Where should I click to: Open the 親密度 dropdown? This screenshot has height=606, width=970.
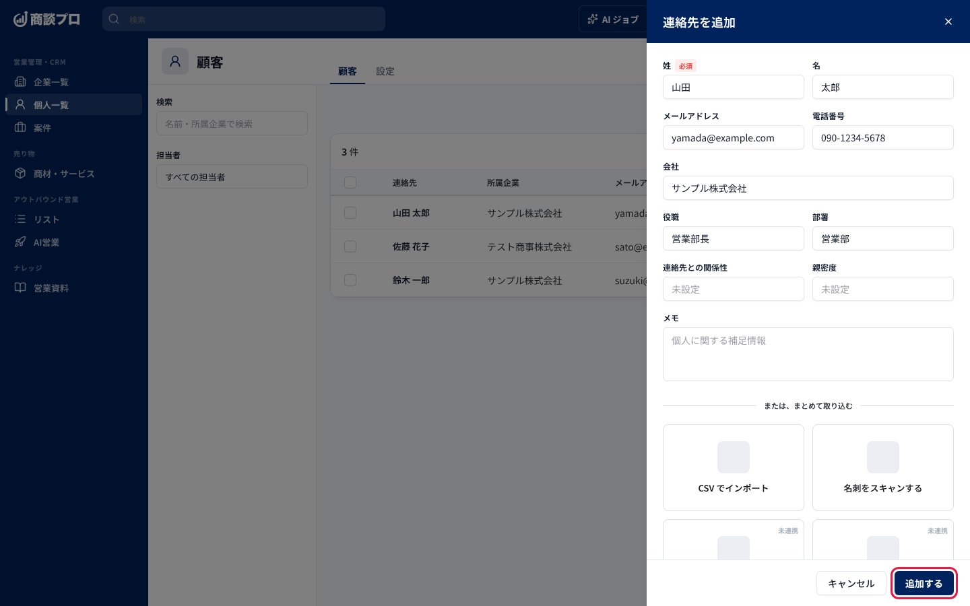click(x=883, y=289)
